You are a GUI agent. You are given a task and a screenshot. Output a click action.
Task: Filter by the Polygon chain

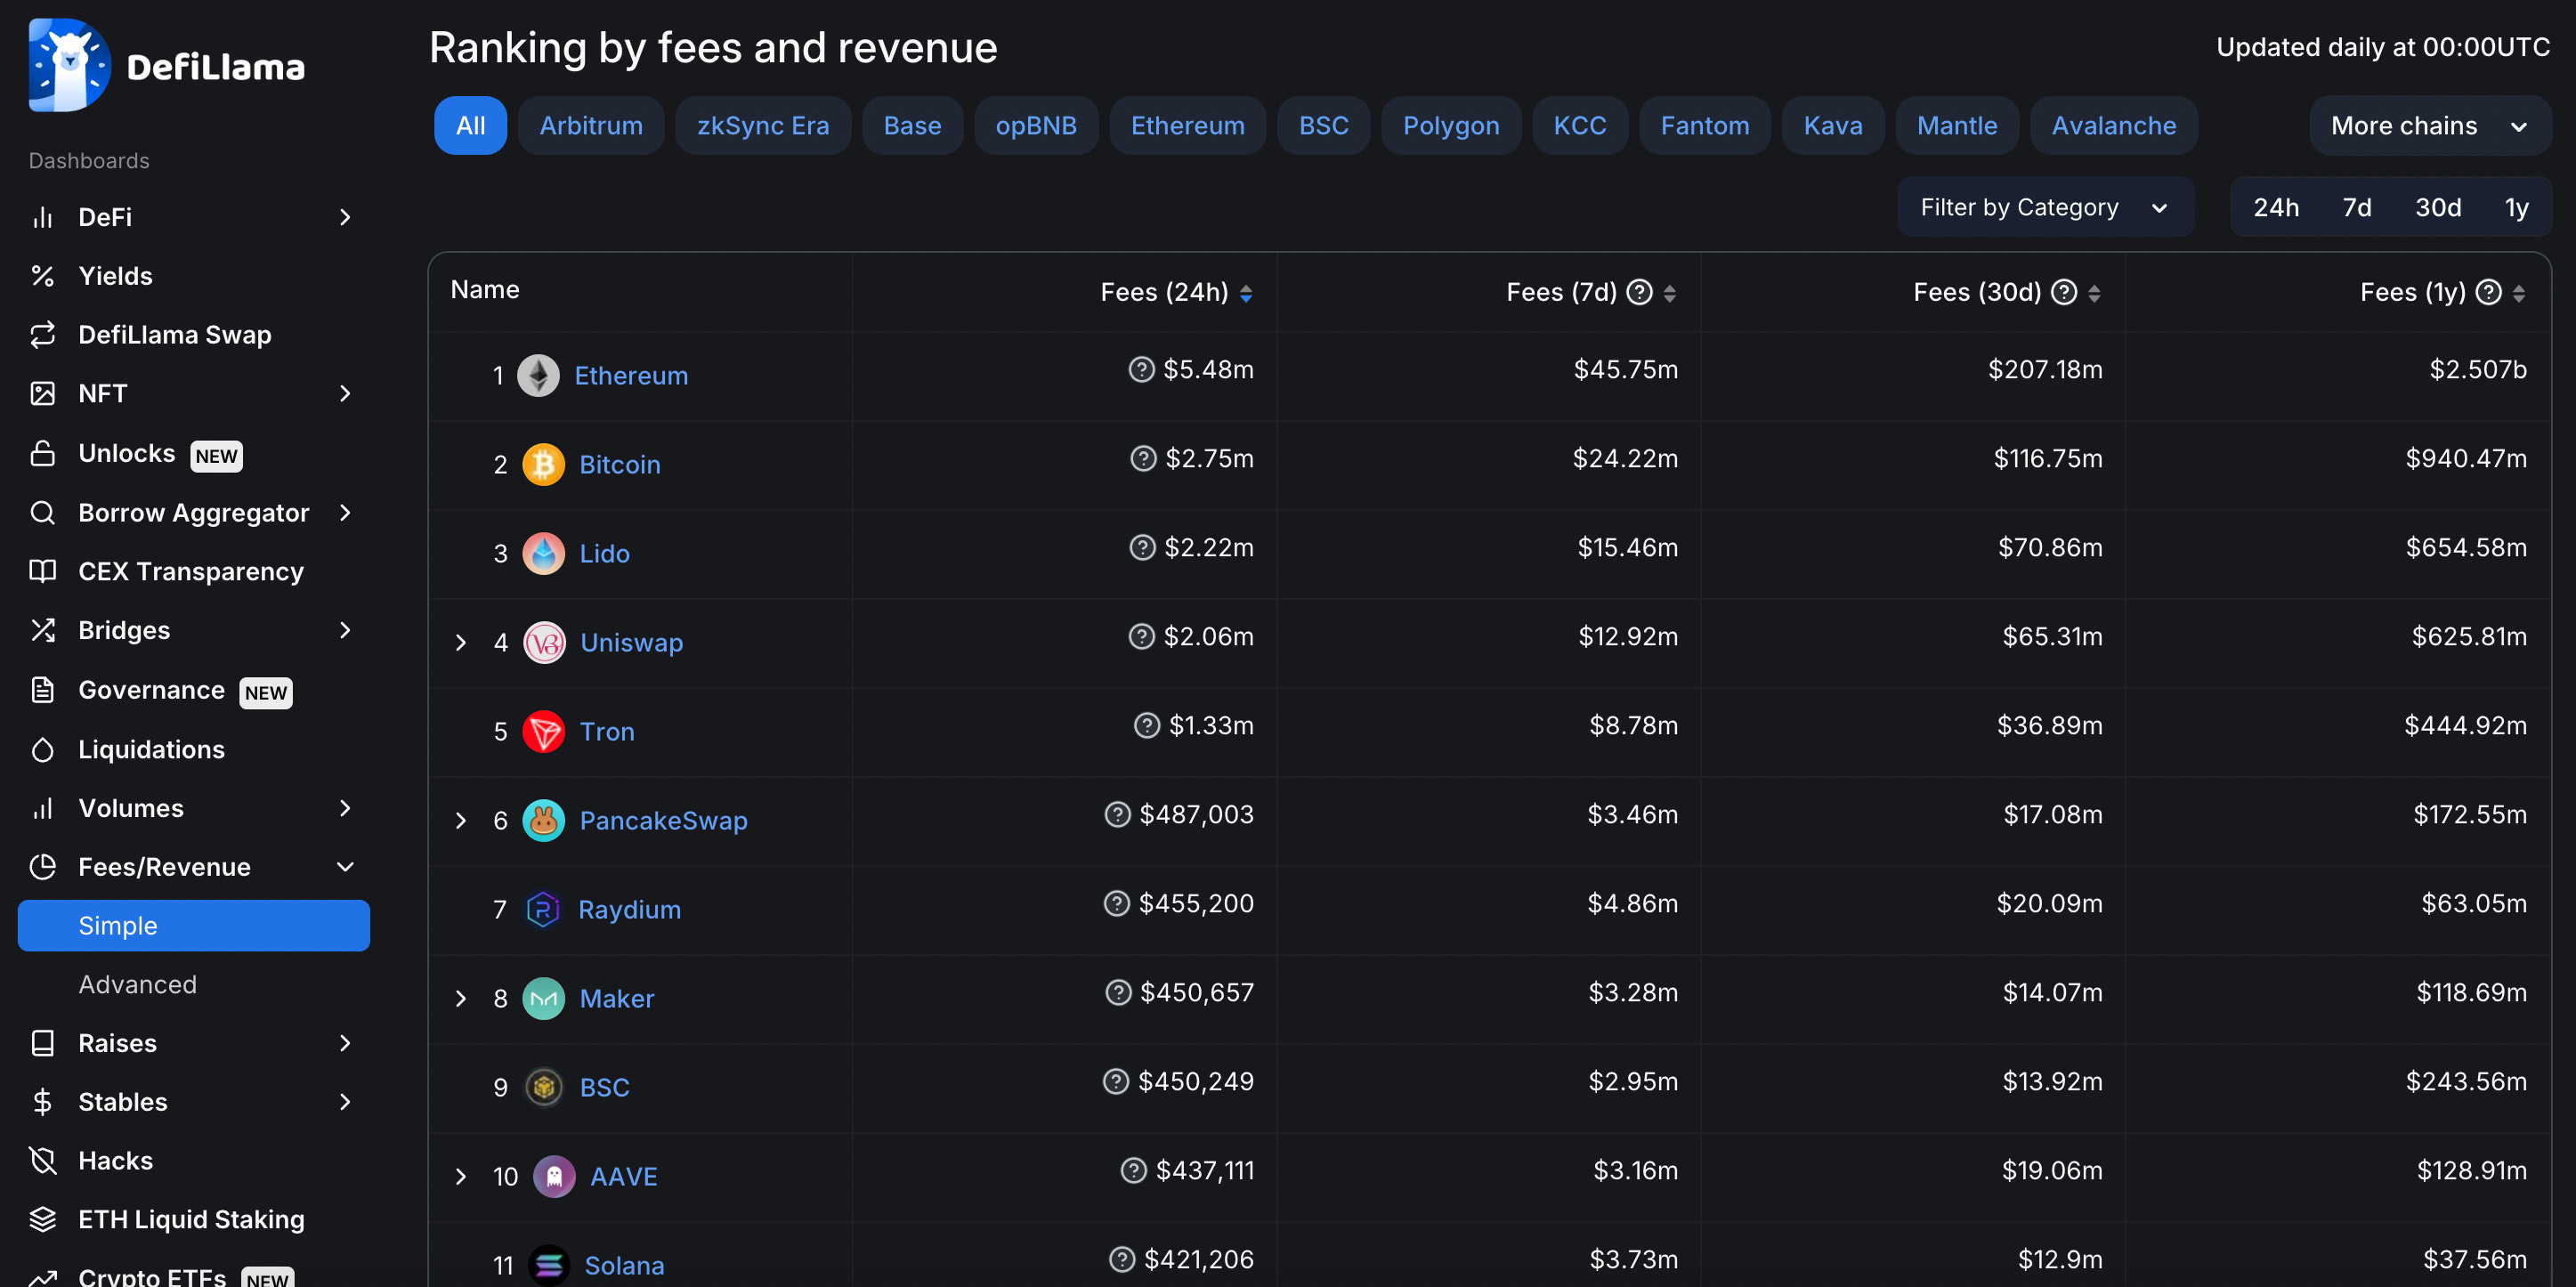click(x=1451, y=126)
